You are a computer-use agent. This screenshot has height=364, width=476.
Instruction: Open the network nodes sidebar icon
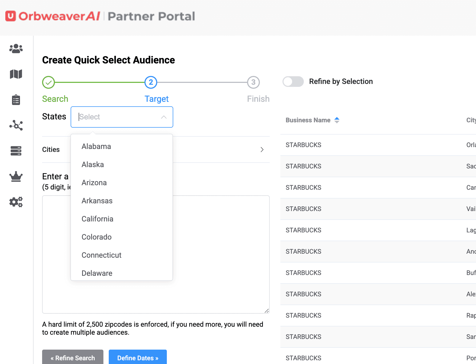click(x=16, y=125)
